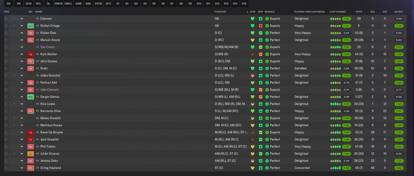414x176 pixels.
Task: Click Stefan Ortega's Wnt status icon
Action: coord(30,26)
